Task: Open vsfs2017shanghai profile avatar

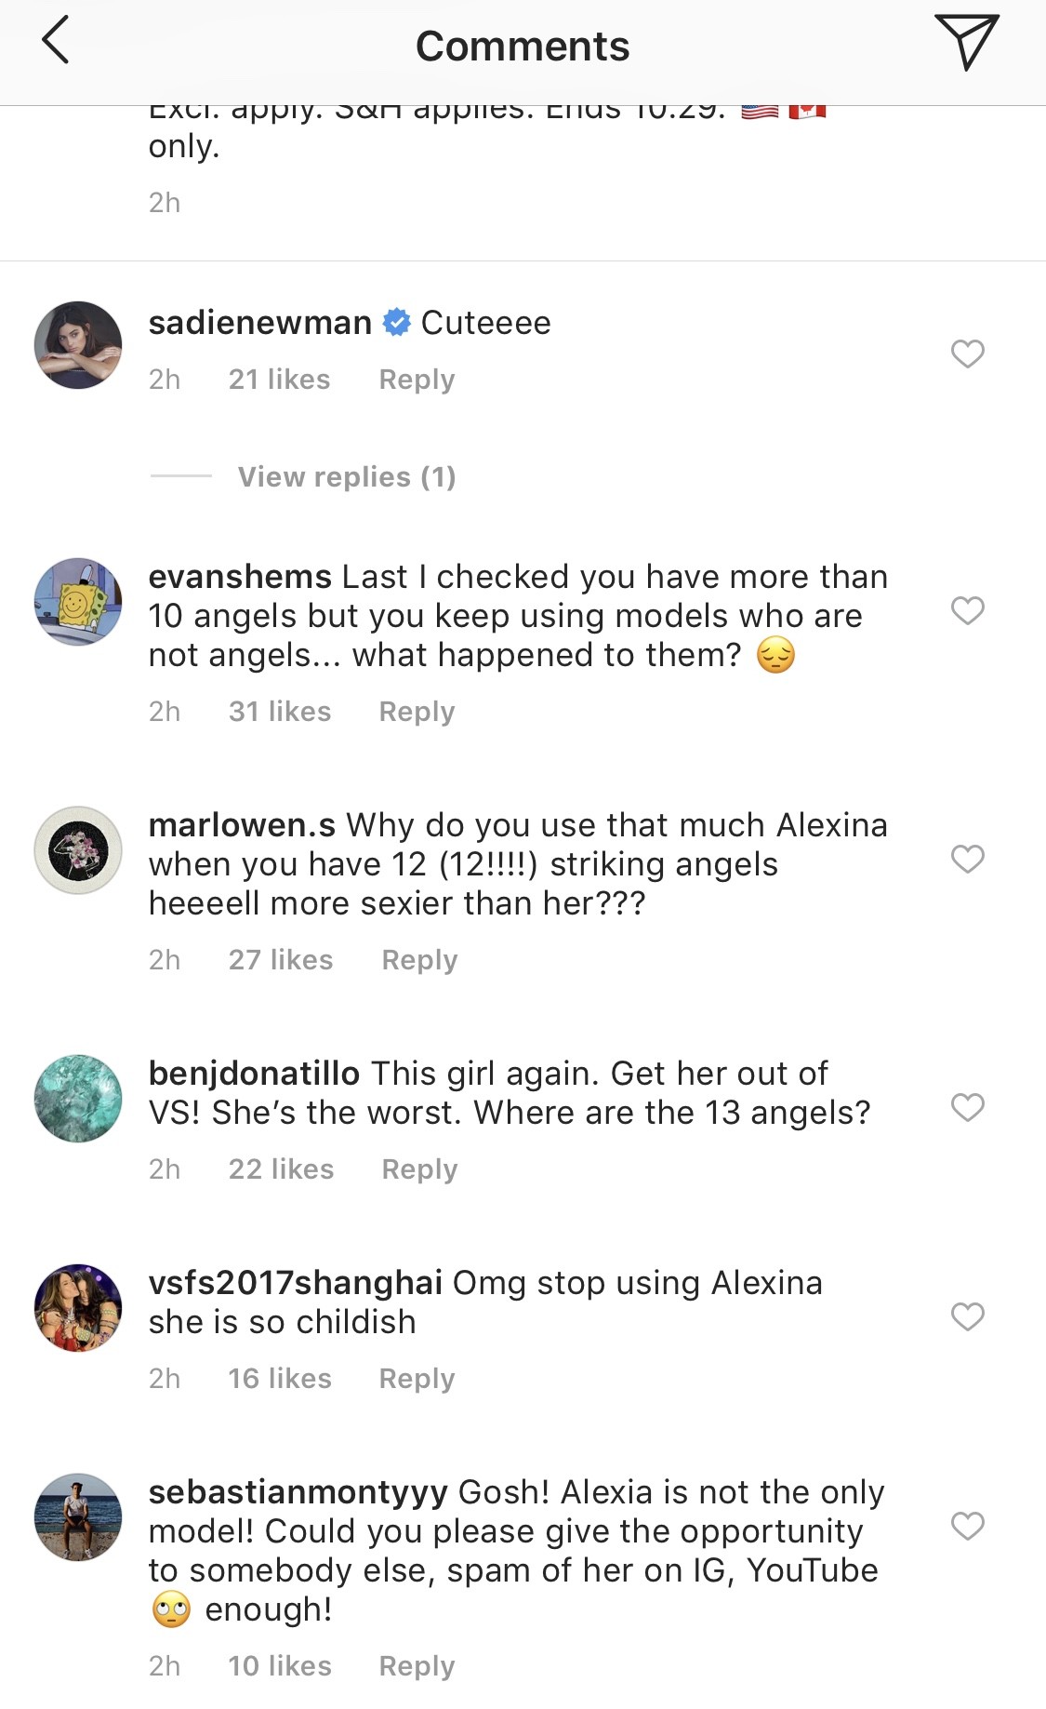Action: coord(78,1307)
